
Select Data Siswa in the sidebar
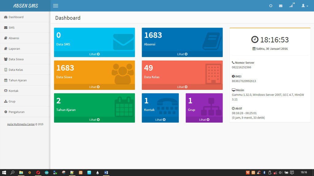[25, 59]
